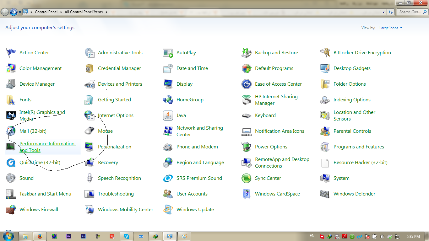The height and width of the screenshot is (241, 429).
Task: Open the AutoPlay icon
Action: [168, 53]
